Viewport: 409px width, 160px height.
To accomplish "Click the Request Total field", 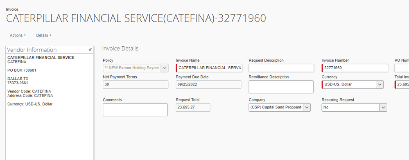I will [x=193, y=107].
